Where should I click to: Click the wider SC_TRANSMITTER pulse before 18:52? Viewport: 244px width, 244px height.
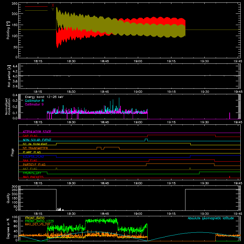pos(112,147)
